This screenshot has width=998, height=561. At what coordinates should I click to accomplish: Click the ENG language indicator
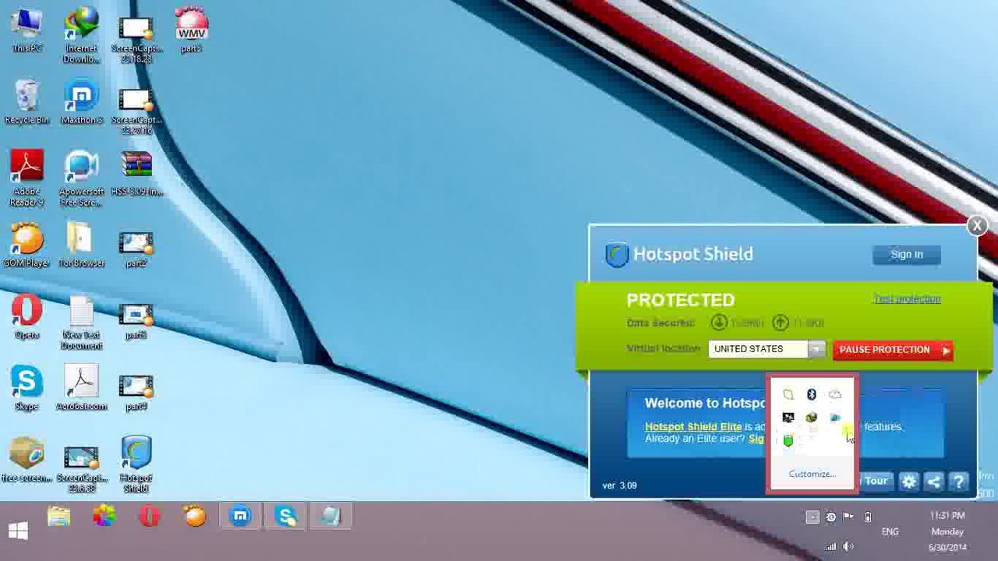(x=890, y=531)
